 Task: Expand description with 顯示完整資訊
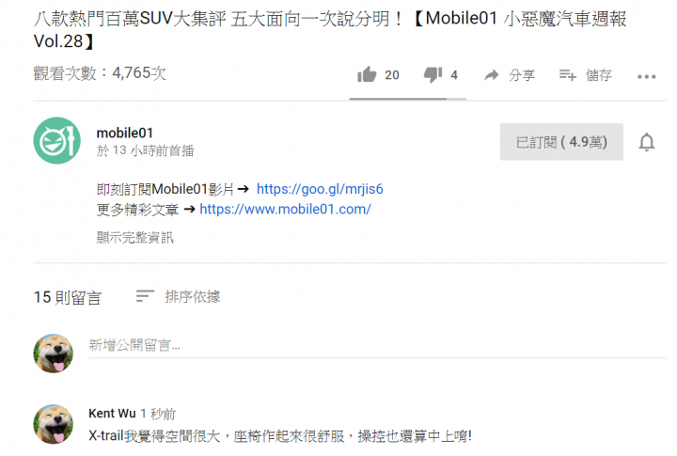[x=134, y=237]
